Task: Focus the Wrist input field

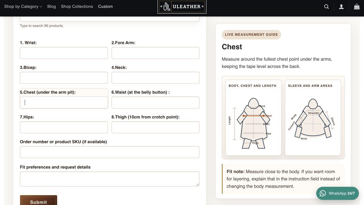Action: (64, 53)
